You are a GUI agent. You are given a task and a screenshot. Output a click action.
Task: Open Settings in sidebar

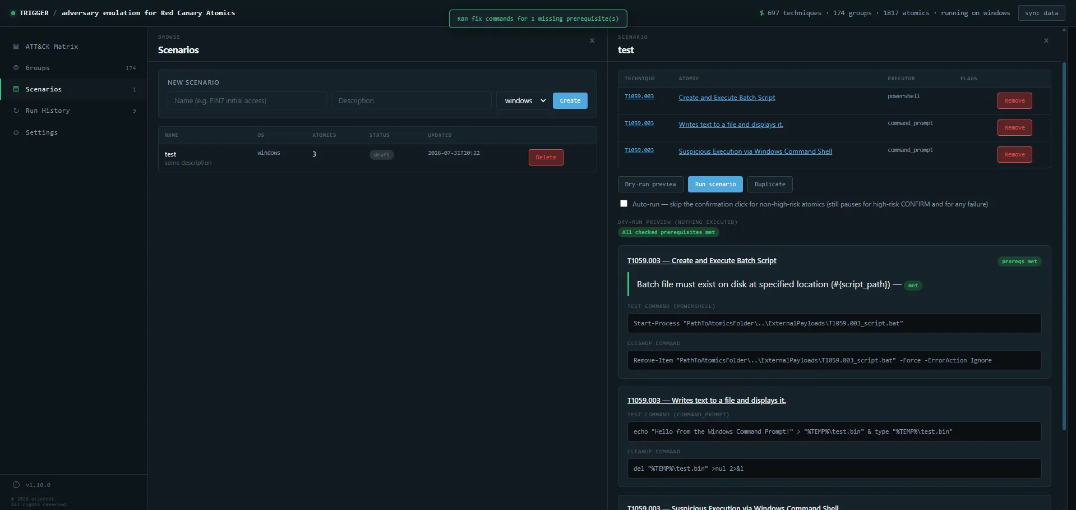73,132
